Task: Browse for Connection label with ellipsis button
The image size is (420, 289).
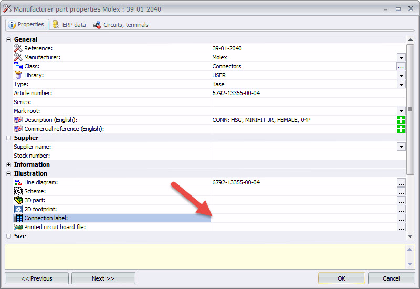Action: coord(401,218)
